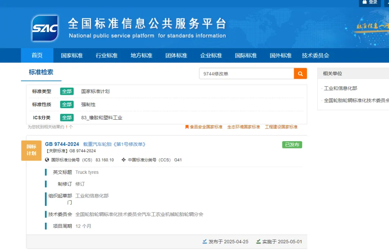Screen dimensions: 389x250
Task: Open the GB 9744-2024 standard number link
Action: [x=62, y=144]
